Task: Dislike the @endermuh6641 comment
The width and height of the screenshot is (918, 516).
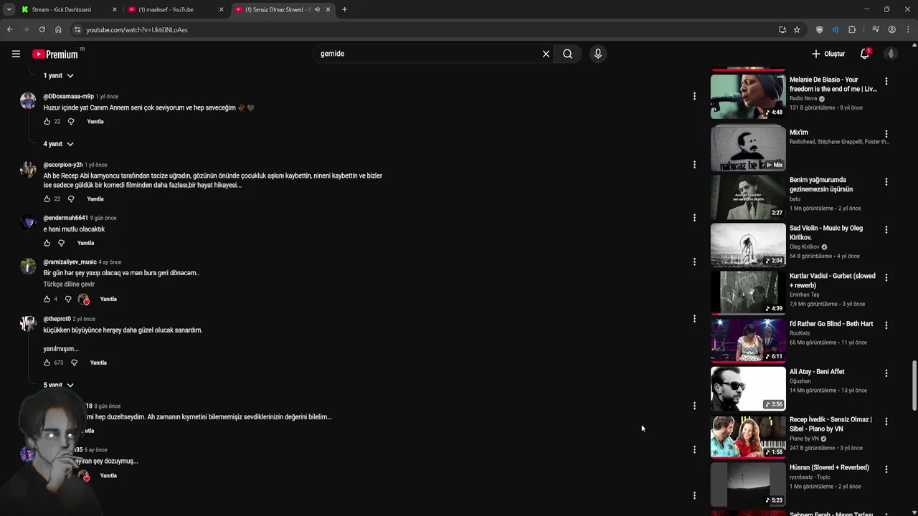Action: point(61,243)
